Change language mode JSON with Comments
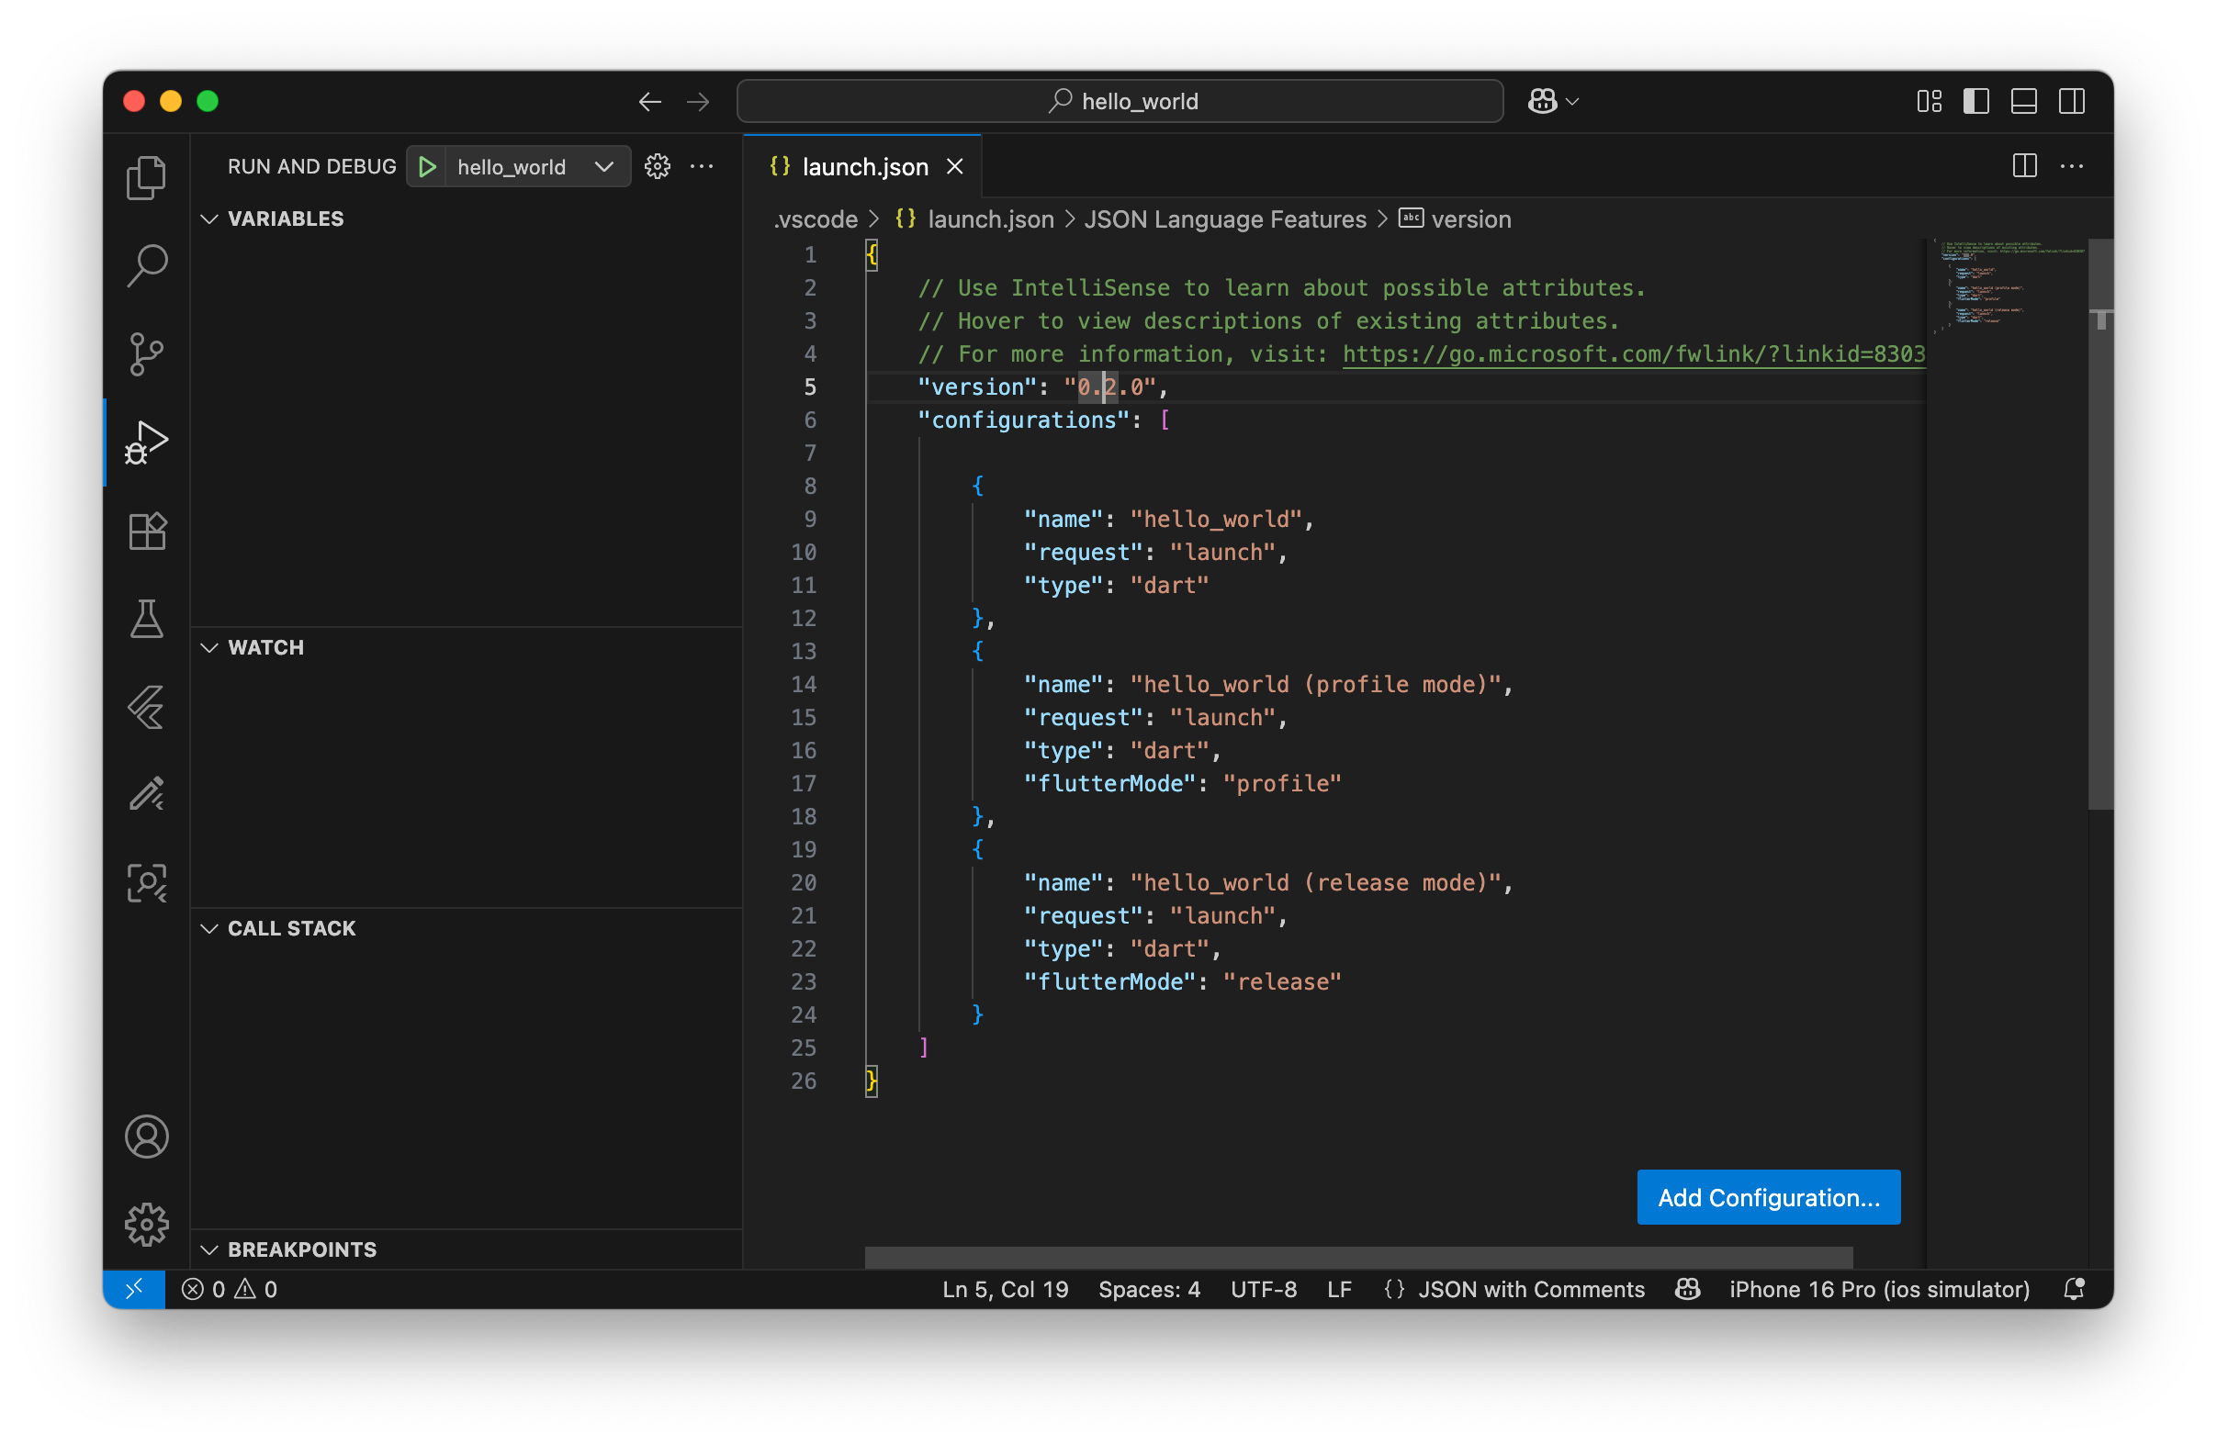The image size is (2217, 1445). click(1530, 1290)
